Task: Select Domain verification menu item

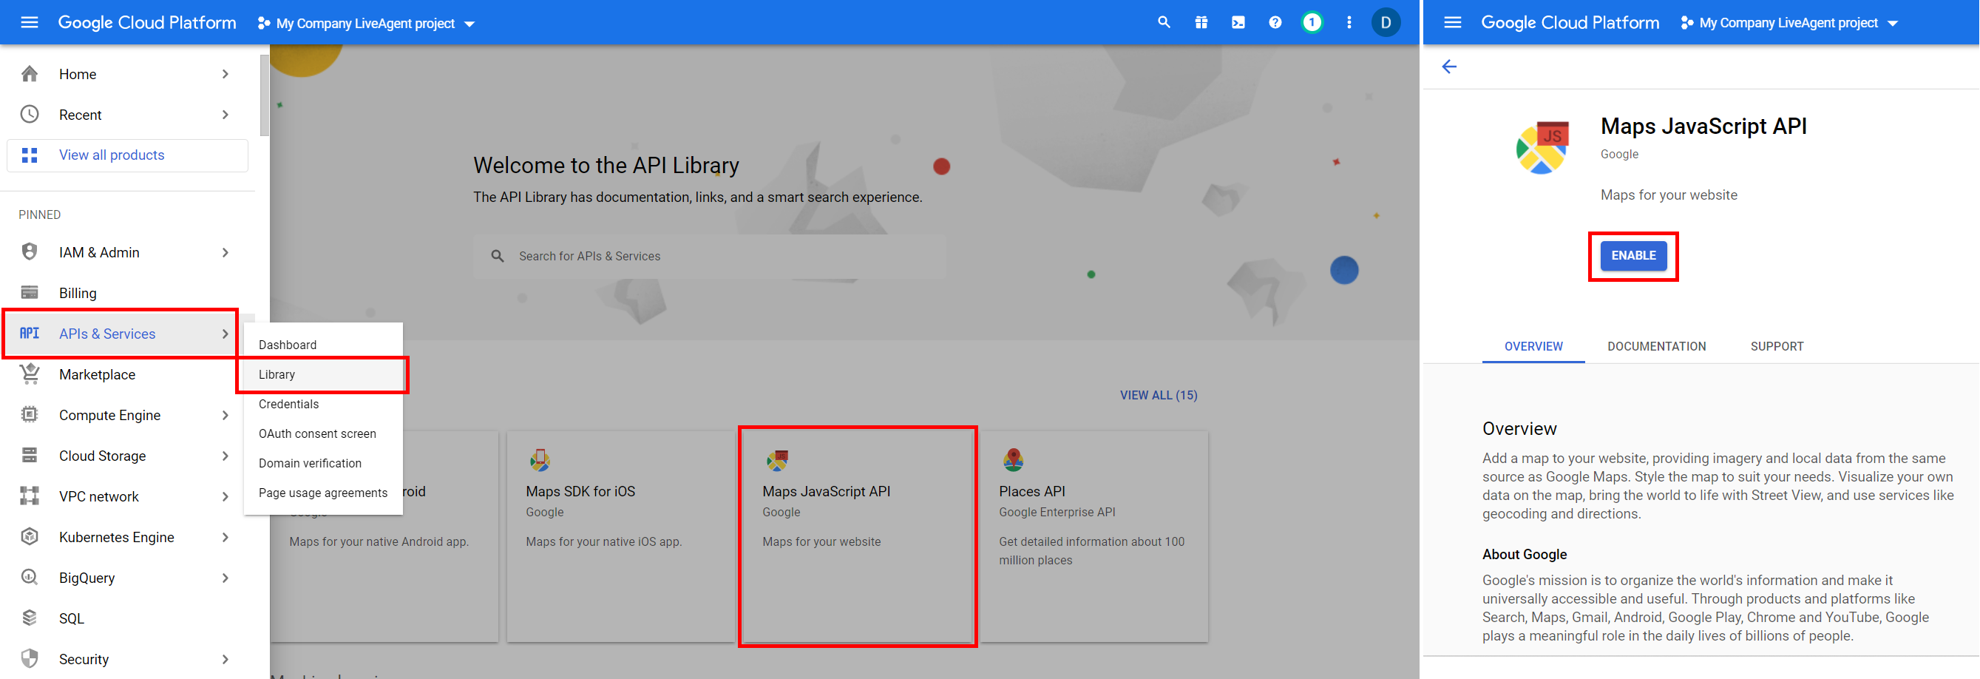Action: 323,463
